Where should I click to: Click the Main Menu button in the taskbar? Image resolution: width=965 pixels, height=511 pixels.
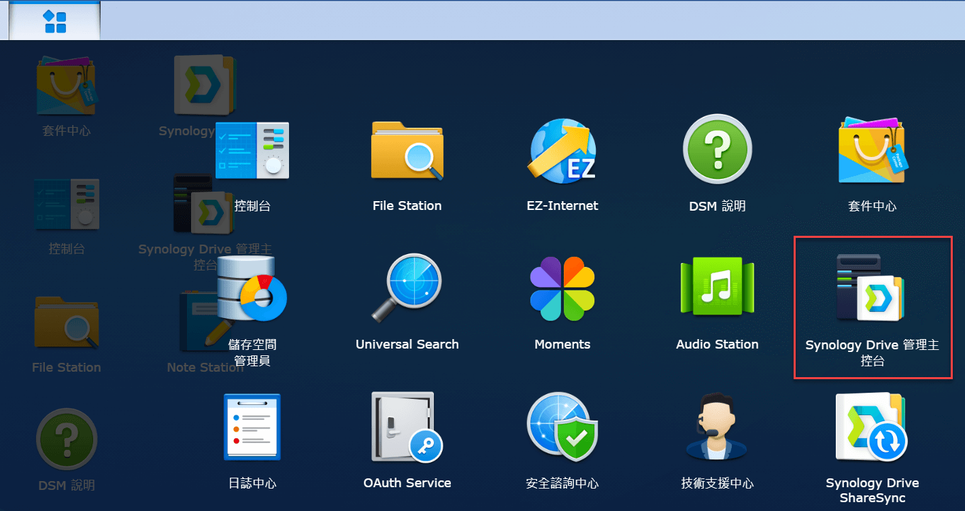54,20
